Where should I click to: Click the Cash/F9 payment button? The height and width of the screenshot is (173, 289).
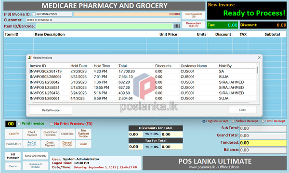[14, 134]
